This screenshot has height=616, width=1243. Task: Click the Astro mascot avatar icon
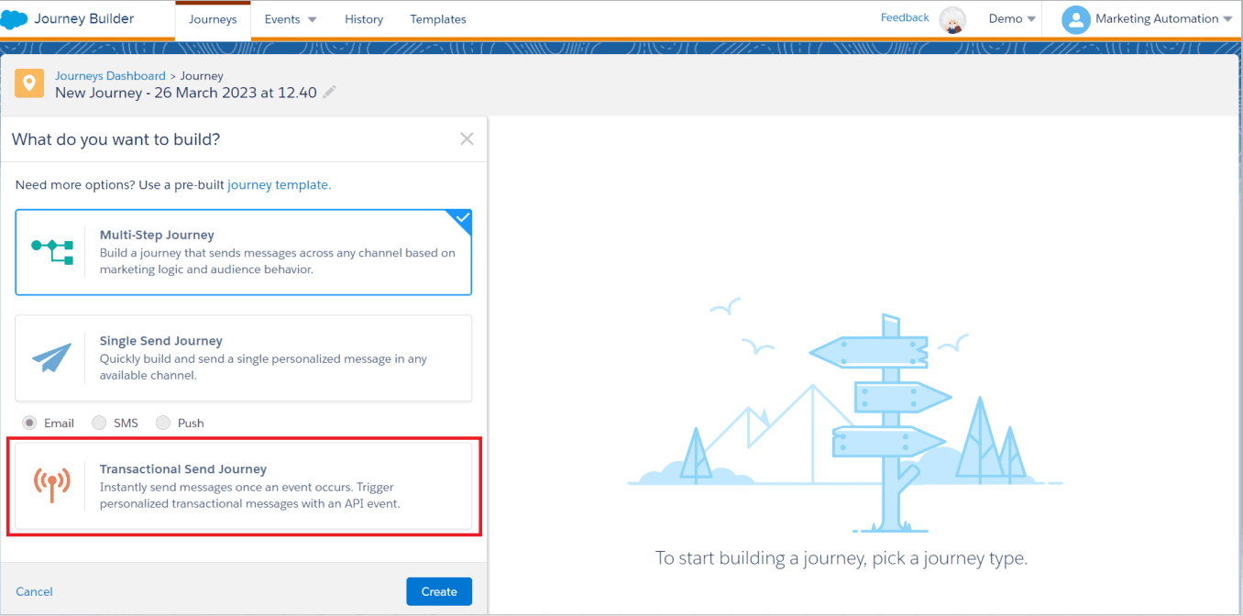[x=953, y=19]
